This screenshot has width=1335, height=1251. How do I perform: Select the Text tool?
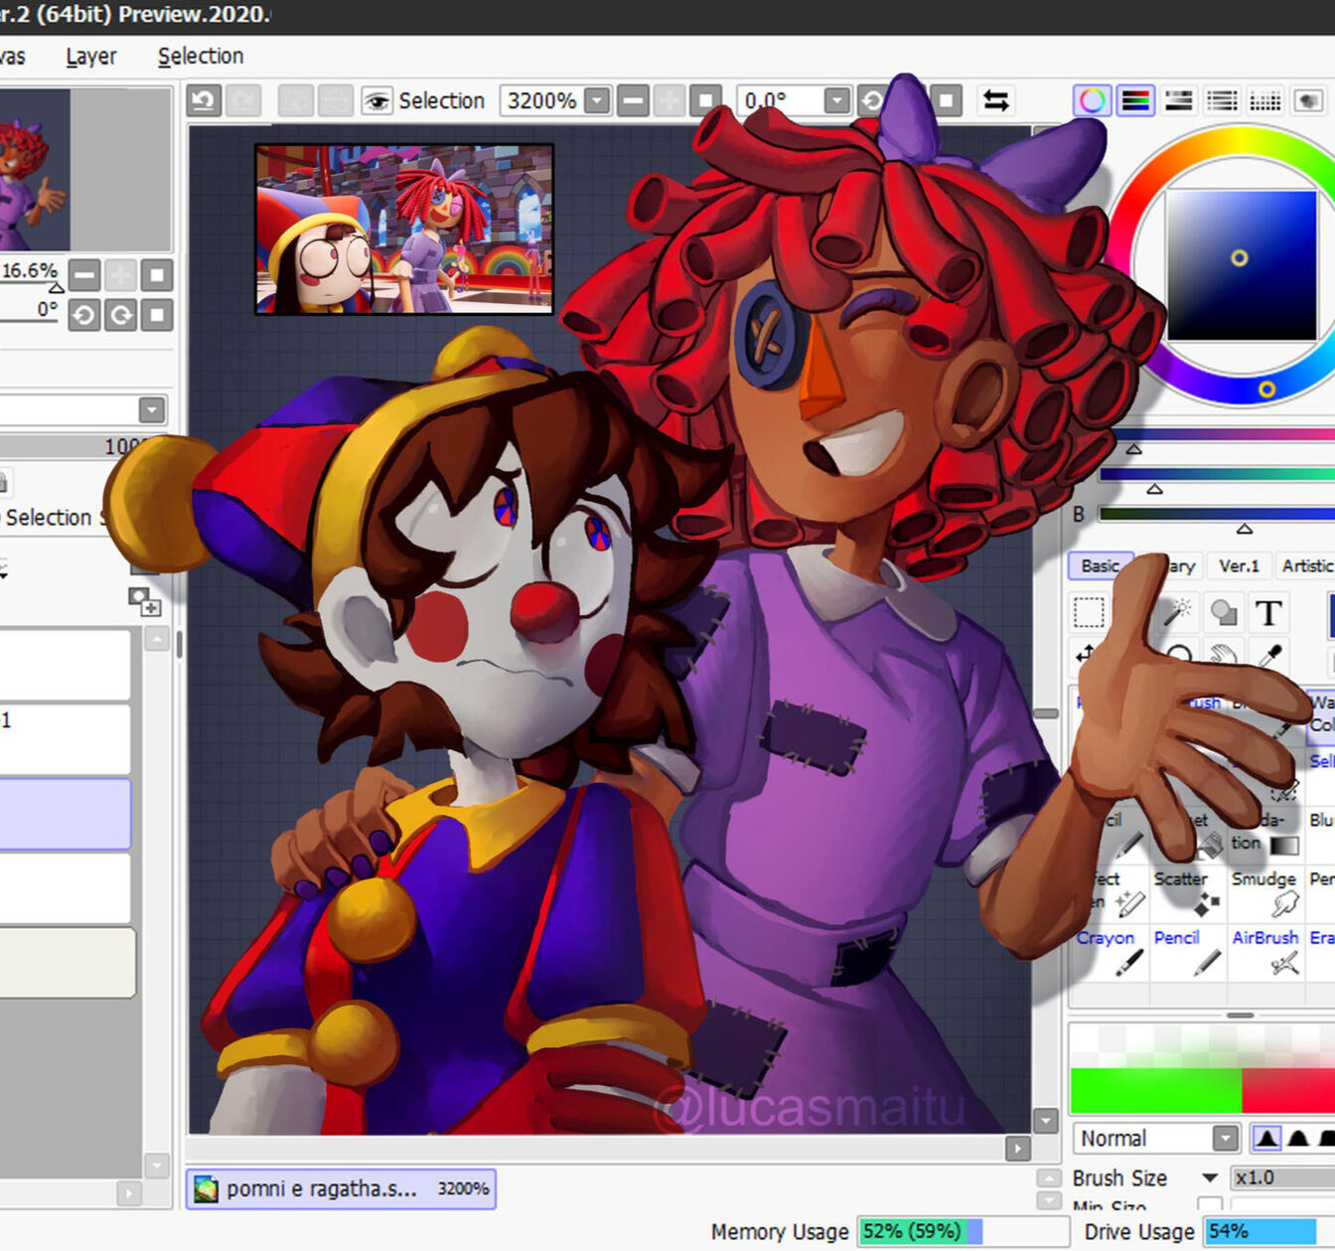(x=1268, y=613)
